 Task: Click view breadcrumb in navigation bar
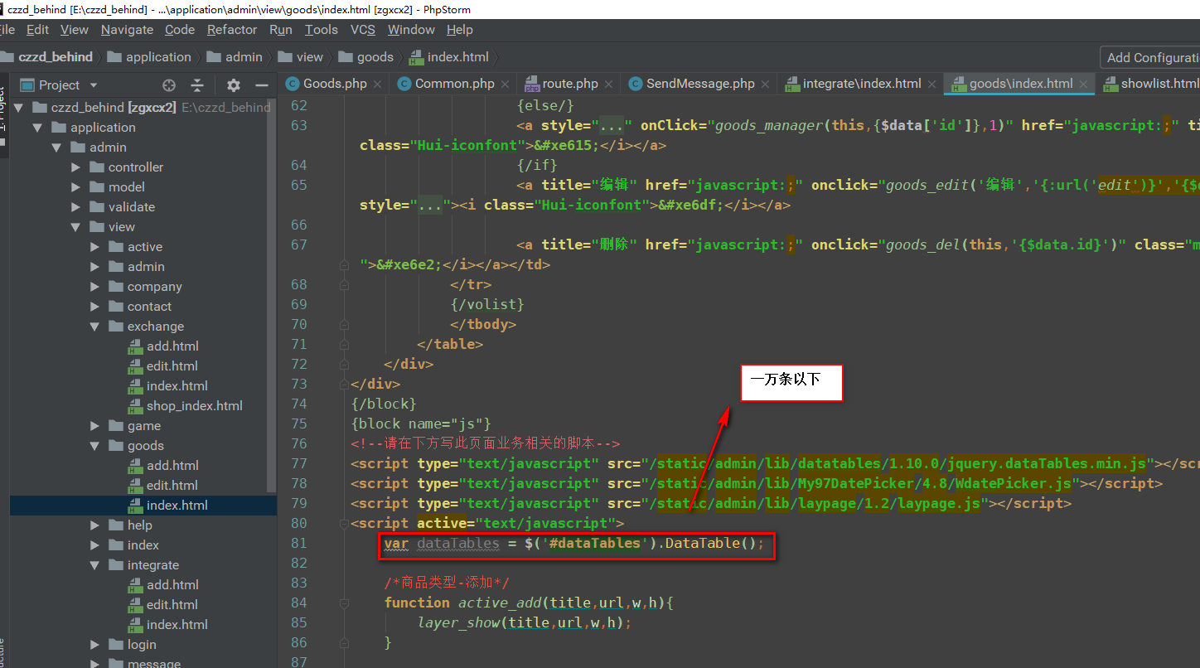[309, 57]
